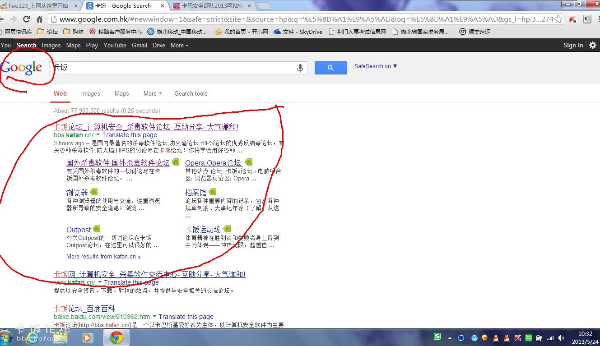The width and height of the screenshot is (600, 346).
Task: Open 卡饭论坛_计算机安全 first result link
Action: click(x=146, y=127)
